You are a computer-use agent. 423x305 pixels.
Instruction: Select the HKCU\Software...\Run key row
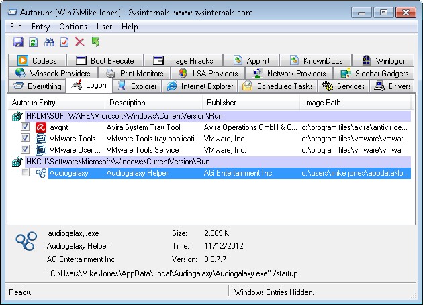tap(218, 162)
